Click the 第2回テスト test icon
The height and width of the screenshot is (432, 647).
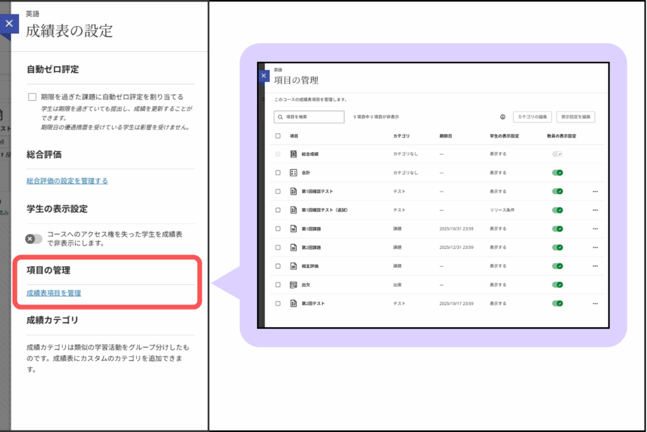[293, 304]
